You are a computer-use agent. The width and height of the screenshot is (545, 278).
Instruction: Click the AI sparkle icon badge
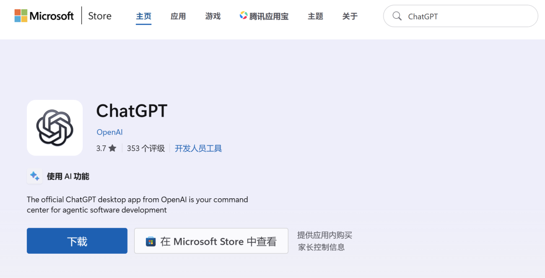[35, 176]
